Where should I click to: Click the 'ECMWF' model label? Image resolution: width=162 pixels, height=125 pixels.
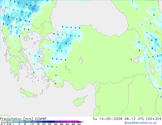tap(41, 119)
